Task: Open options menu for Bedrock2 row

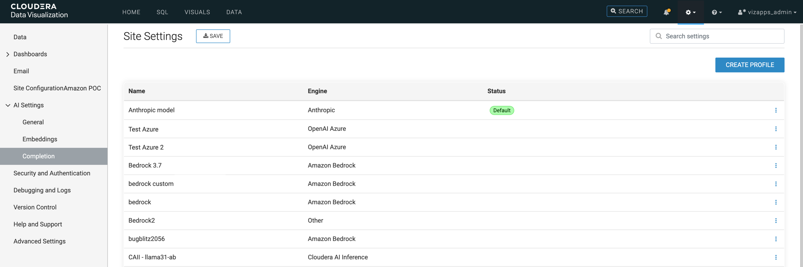Action: pyautogui.click(x=776, y=221)
